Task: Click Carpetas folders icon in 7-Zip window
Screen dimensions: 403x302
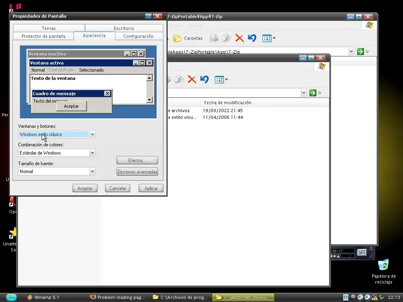Action: [x=177, y=38]
